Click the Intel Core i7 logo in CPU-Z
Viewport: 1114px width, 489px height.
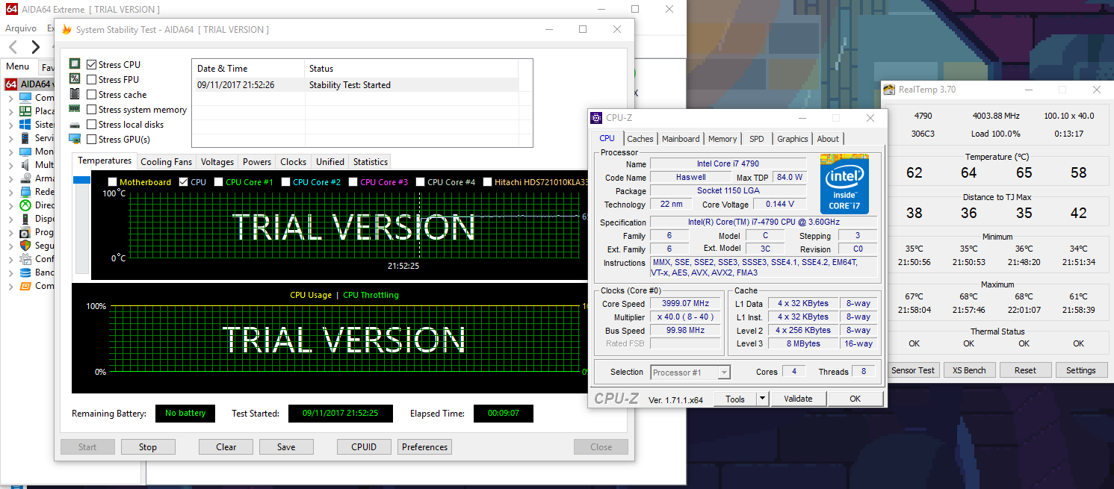click(x=845, y=184)
